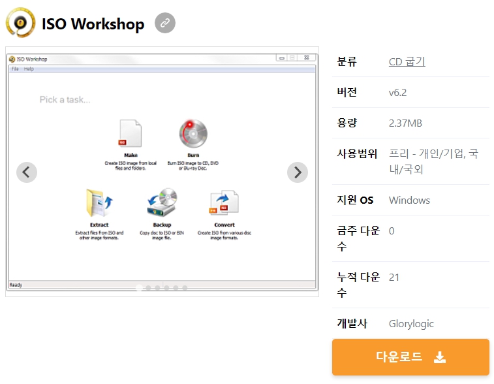Select the Make task icon
Image resolution: width=494 pixels, height=384 pixels.
[x=130, y=134]
